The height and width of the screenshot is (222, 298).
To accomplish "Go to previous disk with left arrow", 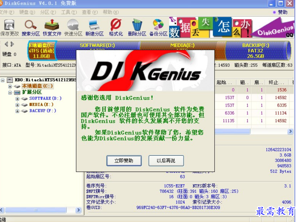I will [x=7, y=44].
